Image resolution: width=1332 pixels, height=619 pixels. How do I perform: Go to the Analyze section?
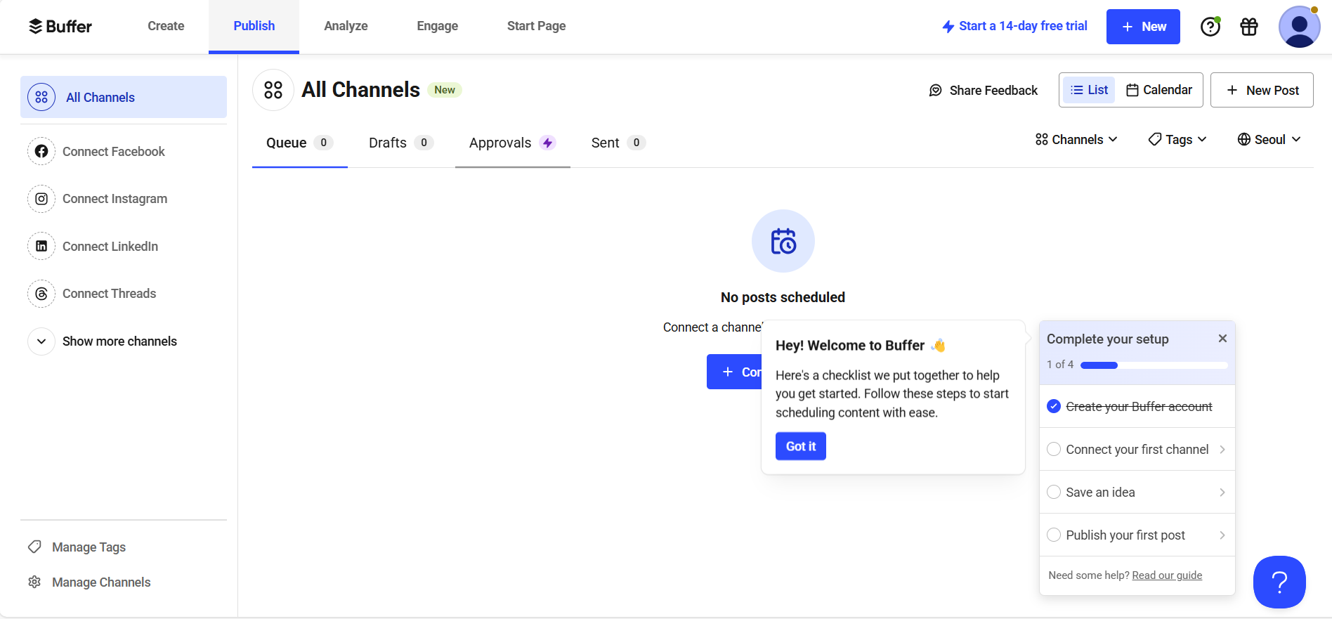click(346, 26)
